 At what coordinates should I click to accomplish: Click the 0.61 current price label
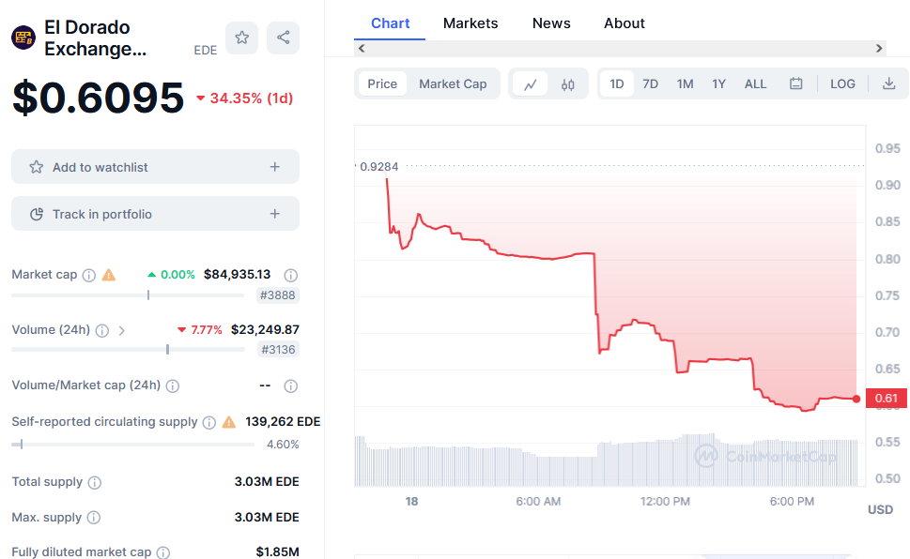coord(887,399)
